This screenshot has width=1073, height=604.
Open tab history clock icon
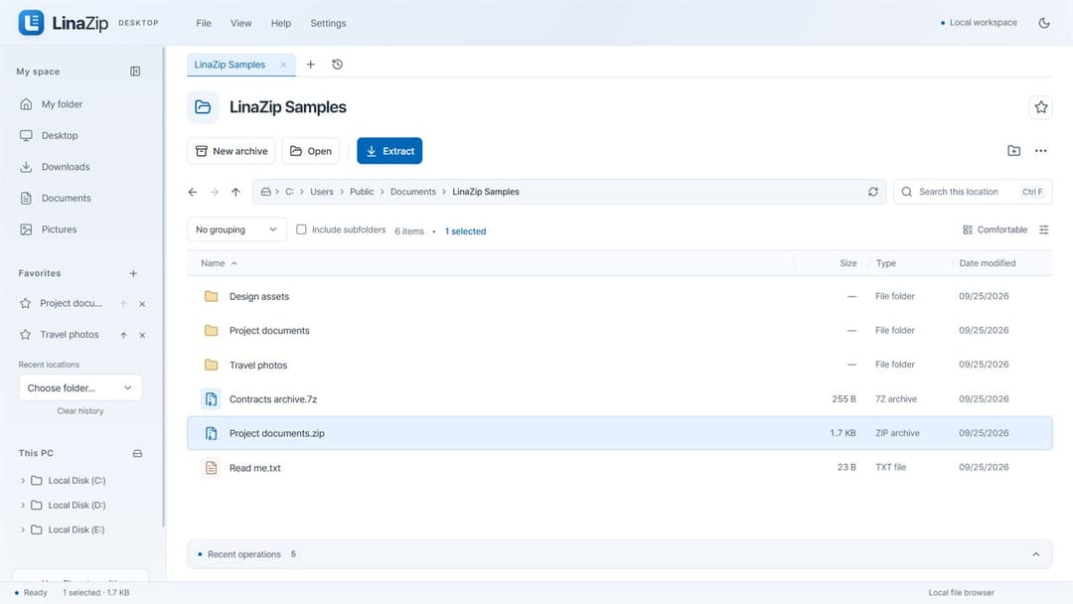click(338, 65)
